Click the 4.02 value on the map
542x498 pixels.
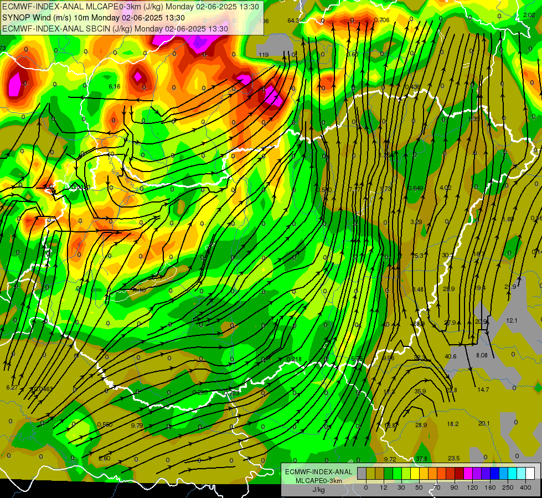(446, 188)
